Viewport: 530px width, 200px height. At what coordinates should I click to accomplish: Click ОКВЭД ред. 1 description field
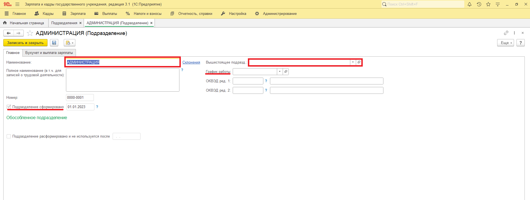tap(327, 81)
